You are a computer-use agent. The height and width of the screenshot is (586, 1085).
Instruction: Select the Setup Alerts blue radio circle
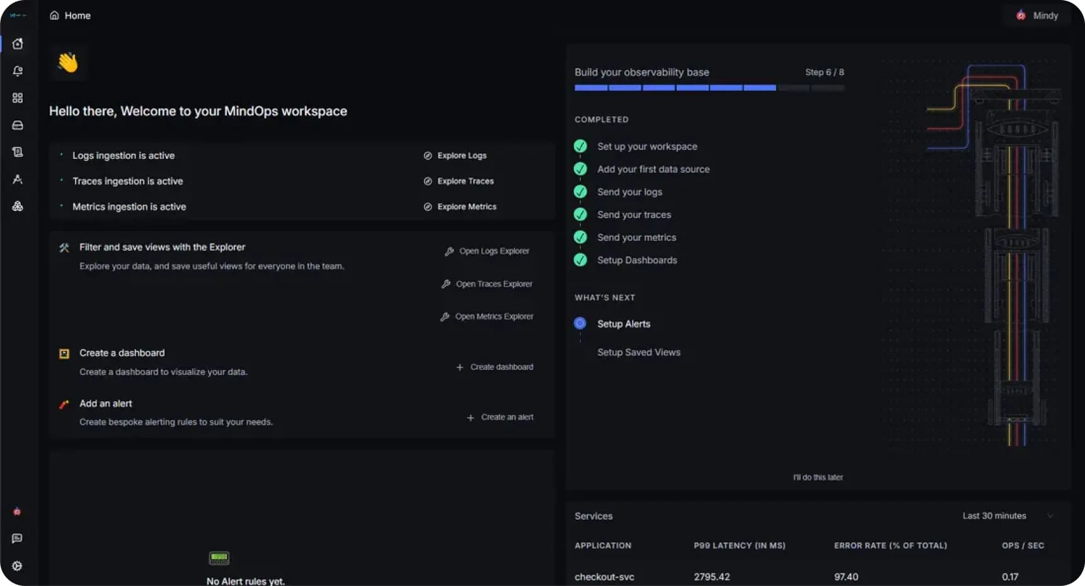click(580, 323)
